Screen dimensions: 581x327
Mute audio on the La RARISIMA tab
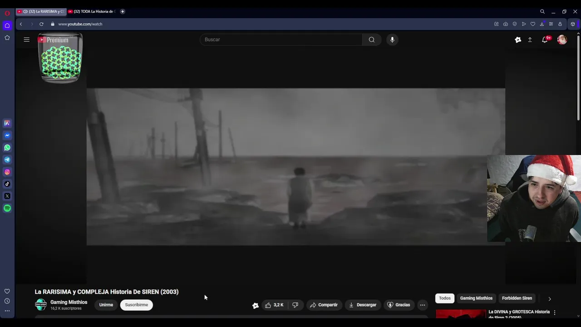tap(25, 11)
